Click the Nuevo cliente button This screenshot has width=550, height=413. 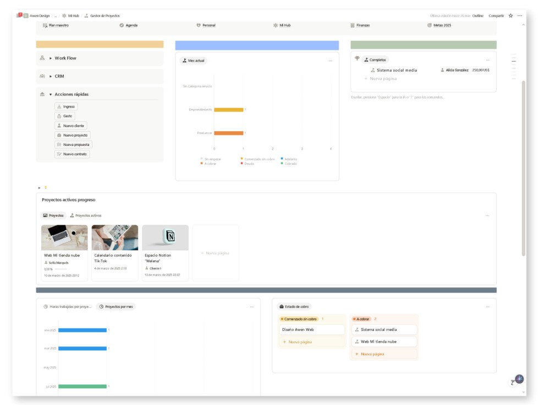tap(71, 126)
